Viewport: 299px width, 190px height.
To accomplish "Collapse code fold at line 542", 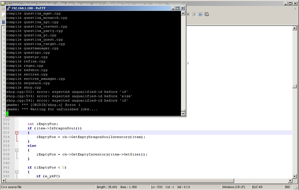I will tap(17, 172).
